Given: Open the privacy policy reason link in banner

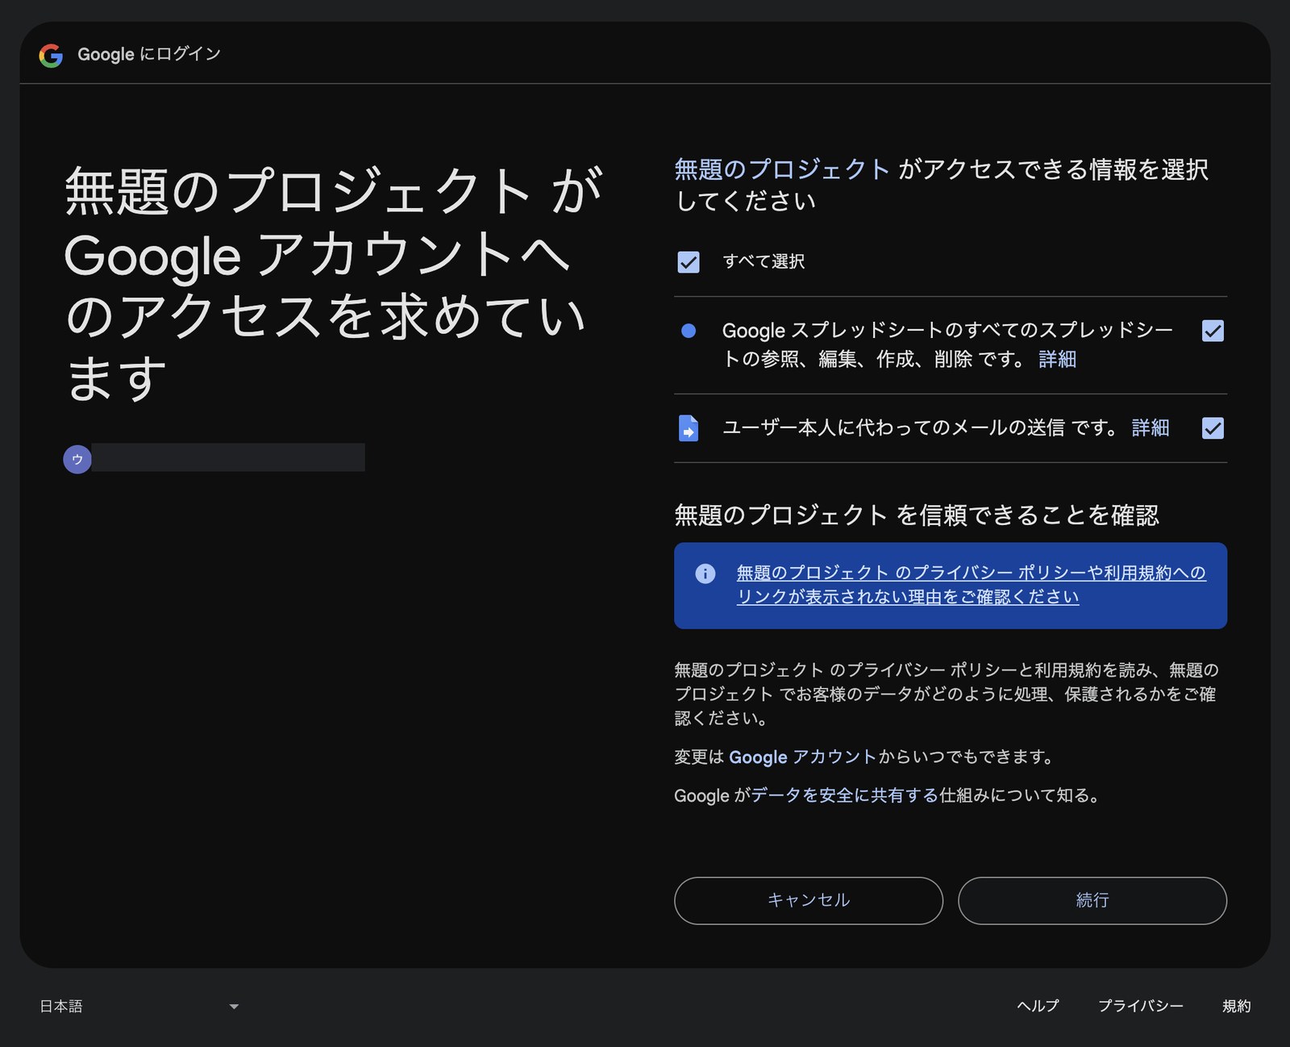Looking at the screenshot, I should pos(971,585).
